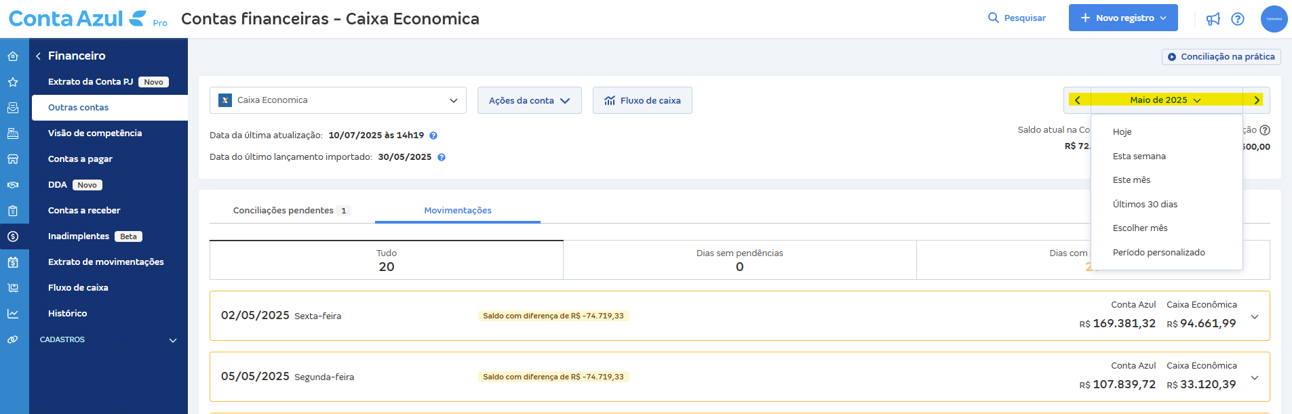Open the Caixa Economica account dropdown
Screen dimensions: 1292x414
[338, 100]
